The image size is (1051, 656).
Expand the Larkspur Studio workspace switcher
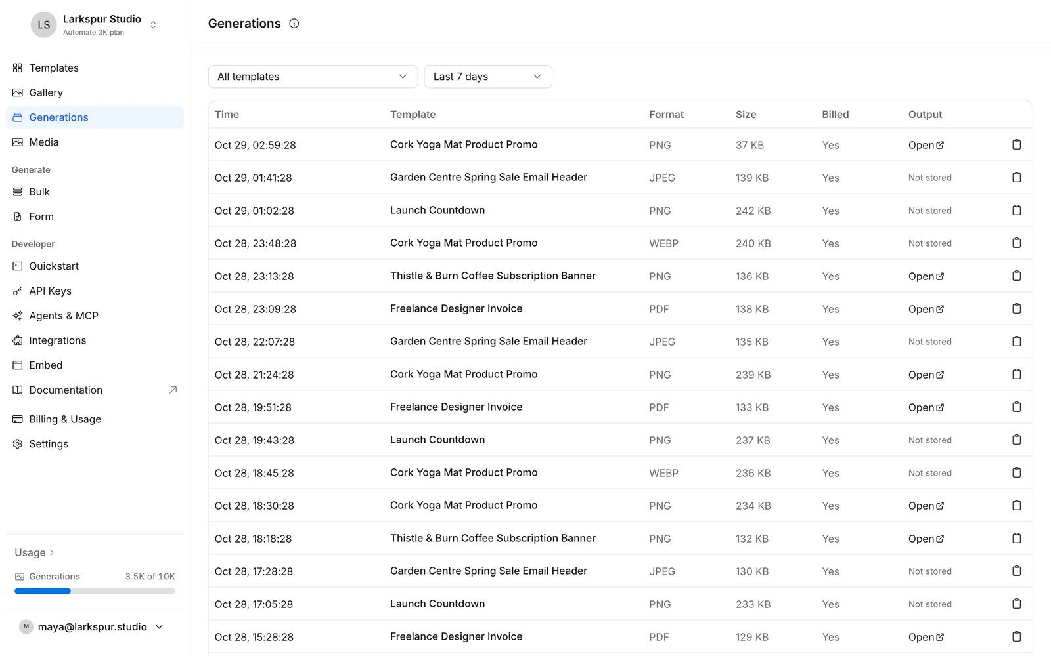(153, 25)
